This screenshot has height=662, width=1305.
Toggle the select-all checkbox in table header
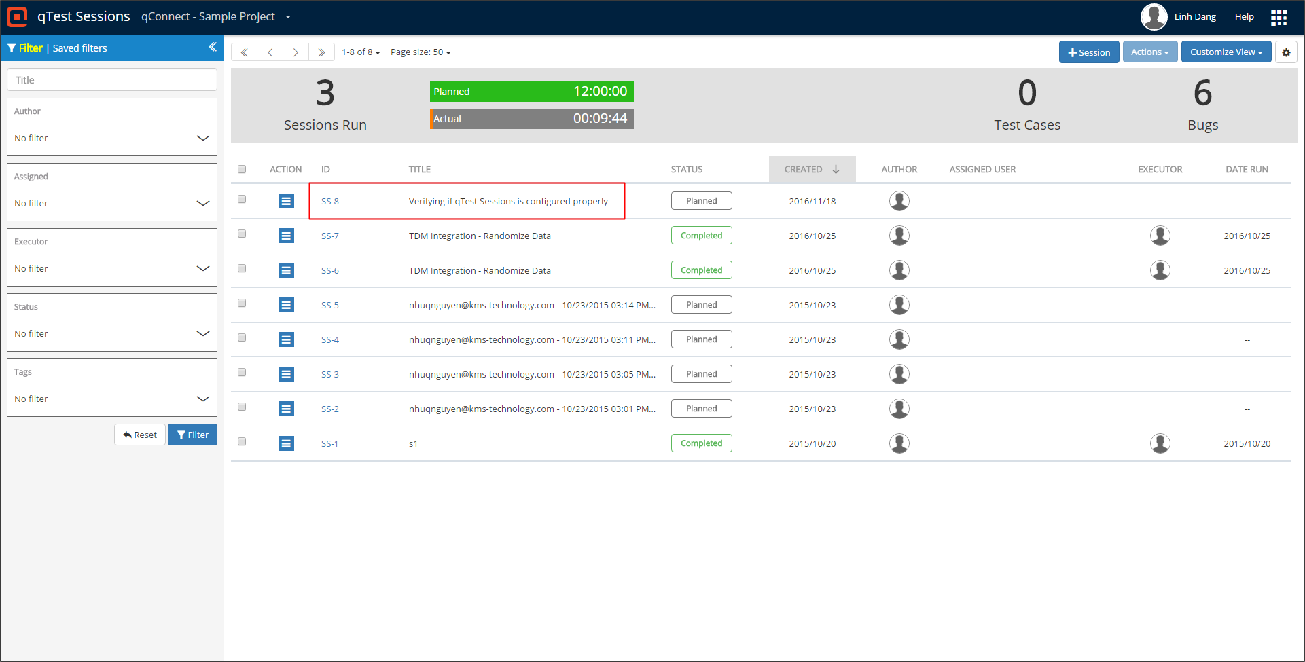pos(242,169)
